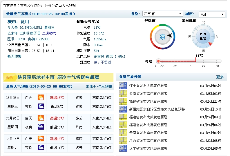Click the 星期四 cell under 03月26日
The width and height of the screenshot is (230, 156).
coord(12,127)
